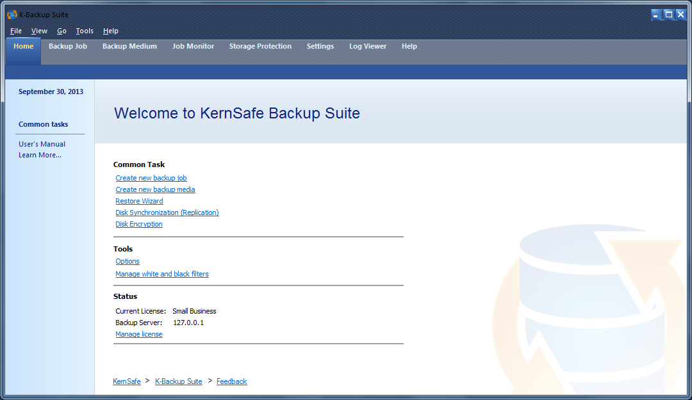Image resolution: width=692 pixels, height=400 pixels.
Task: Open the User's Manual sidebar link
Action: (42, 144)
